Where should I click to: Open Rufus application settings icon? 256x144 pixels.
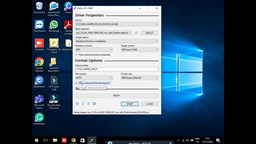(x=88, y=104)
